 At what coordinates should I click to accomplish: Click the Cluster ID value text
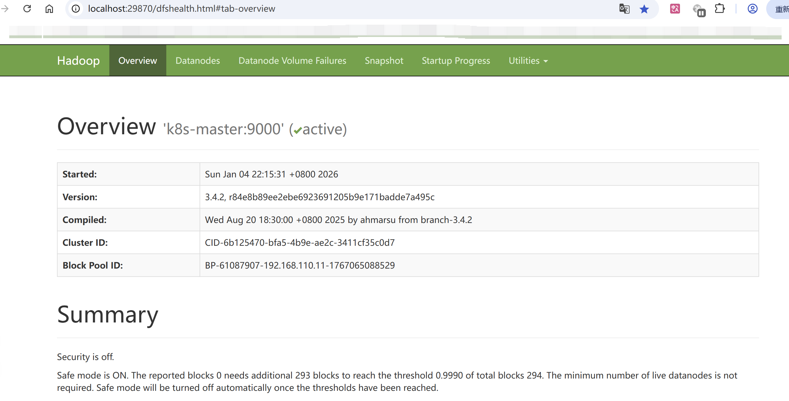point(300,243)
